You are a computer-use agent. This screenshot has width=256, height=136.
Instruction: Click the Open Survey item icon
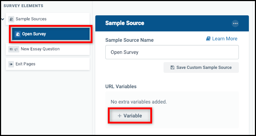coord(17,34)
